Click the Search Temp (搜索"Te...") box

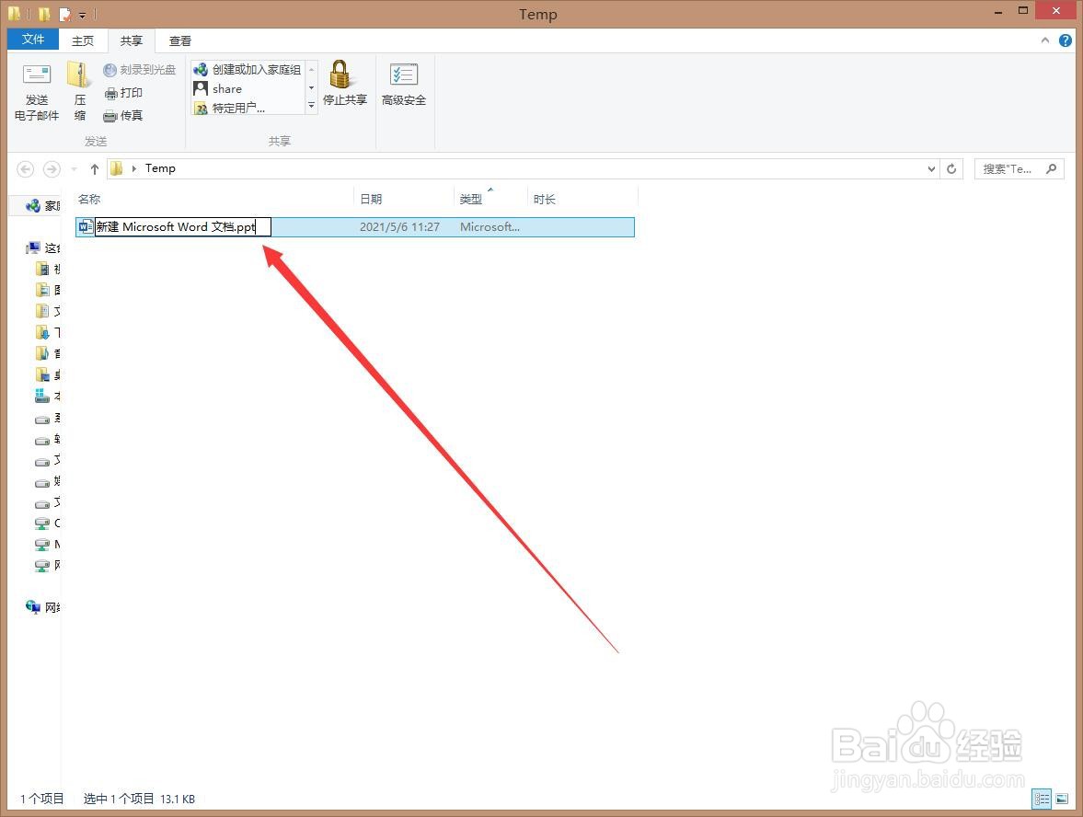(x=1019, y=168)
